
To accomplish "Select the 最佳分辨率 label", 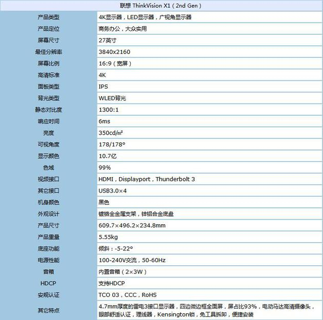I will click(48, 52).
